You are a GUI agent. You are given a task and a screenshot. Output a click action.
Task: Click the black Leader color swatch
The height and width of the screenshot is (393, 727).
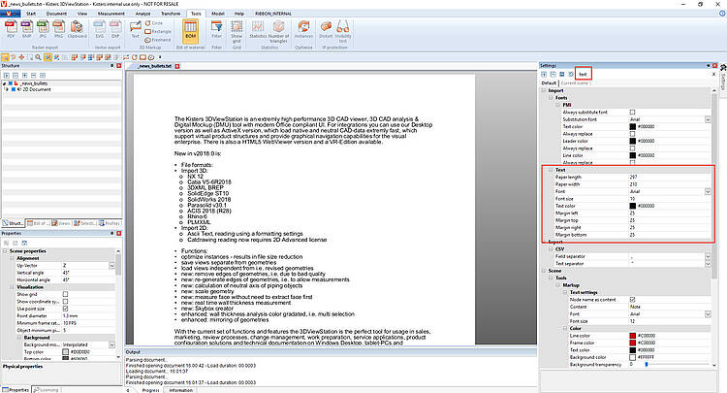click(633, 140)
